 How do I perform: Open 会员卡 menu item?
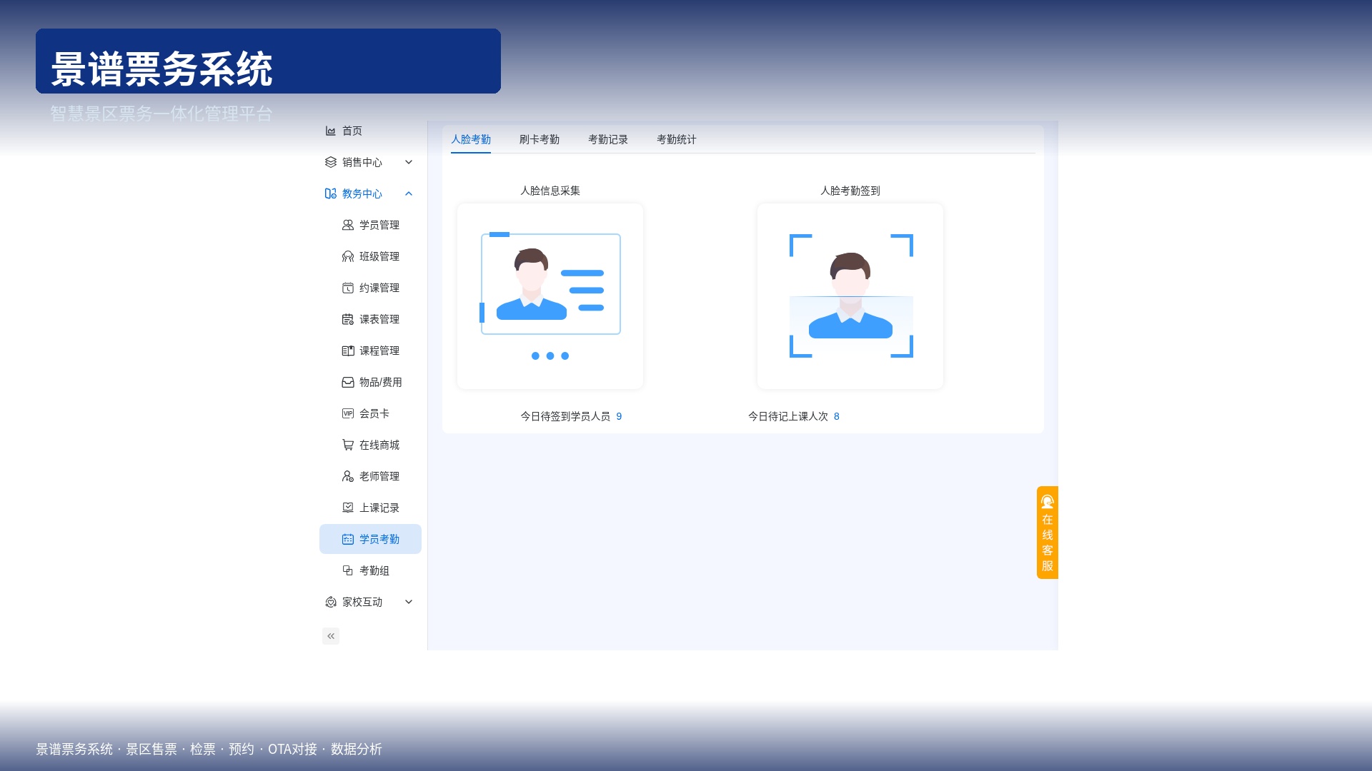click(x=370, y=413)
